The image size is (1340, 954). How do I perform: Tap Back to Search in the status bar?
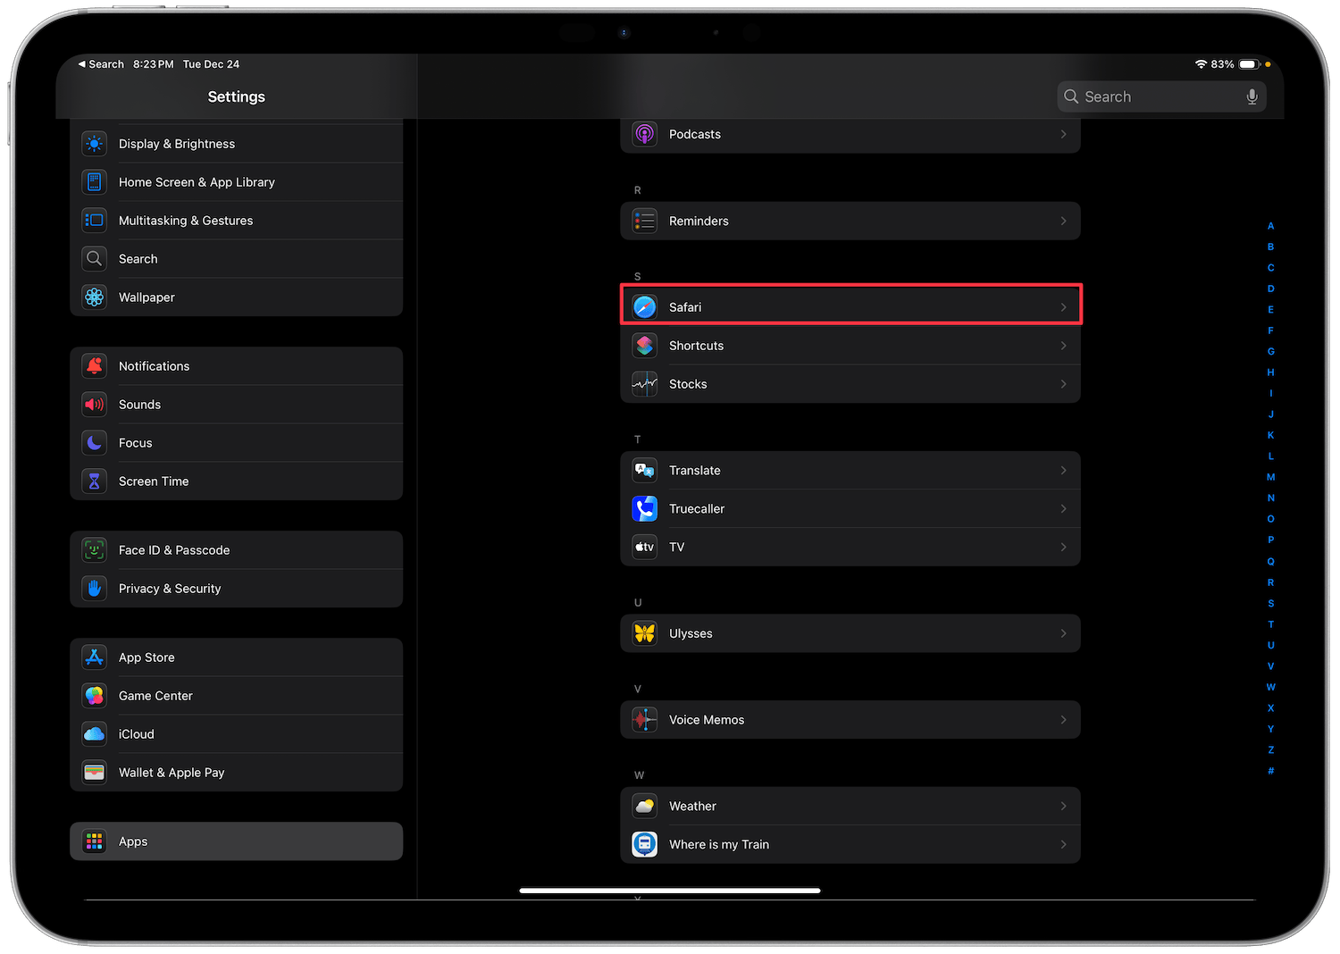point(101,64)
